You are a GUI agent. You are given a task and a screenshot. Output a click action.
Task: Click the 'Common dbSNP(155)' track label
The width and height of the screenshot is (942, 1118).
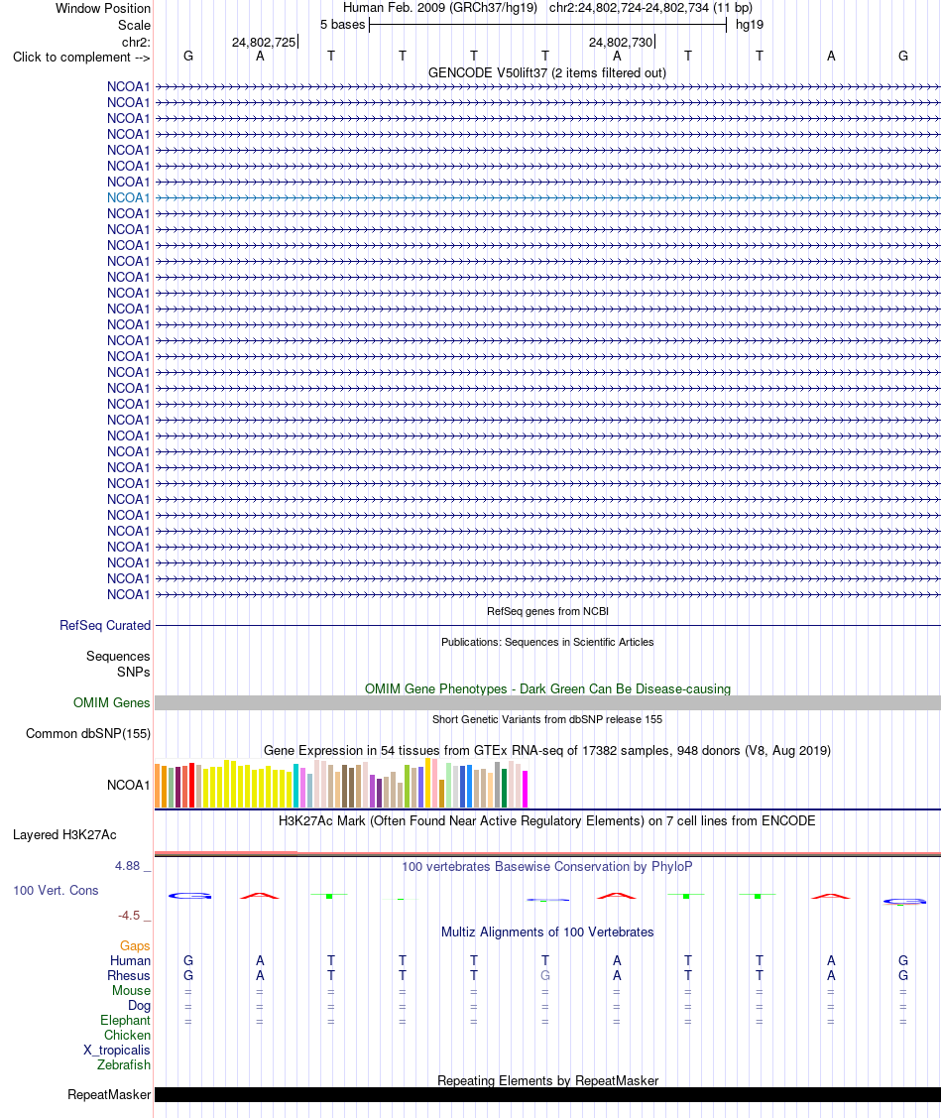pyautogui.click(x=88, y=734)
